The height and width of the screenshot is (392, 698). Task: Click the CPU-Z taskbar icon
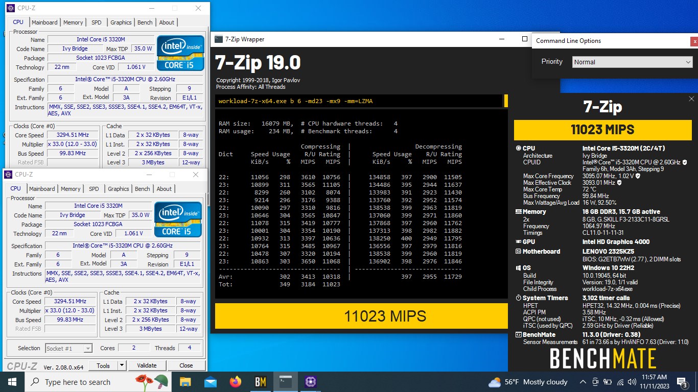click(310, 382)
